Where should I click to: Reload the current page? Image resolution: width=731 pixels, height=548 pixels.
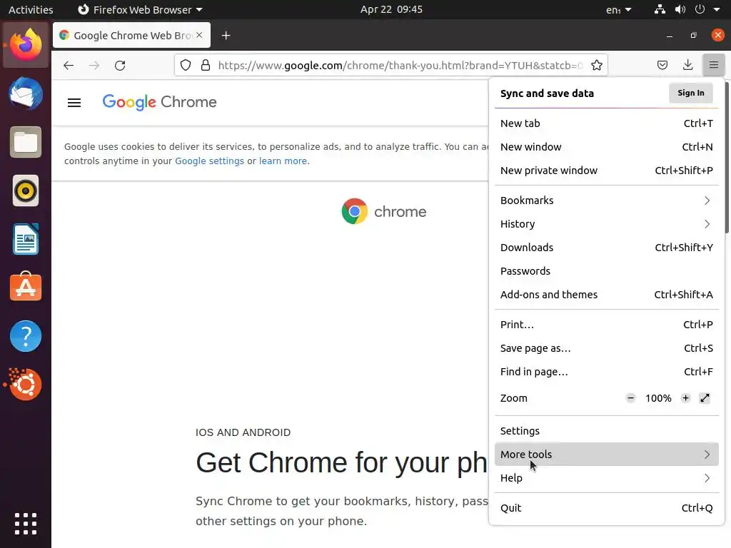click(120, 65)
